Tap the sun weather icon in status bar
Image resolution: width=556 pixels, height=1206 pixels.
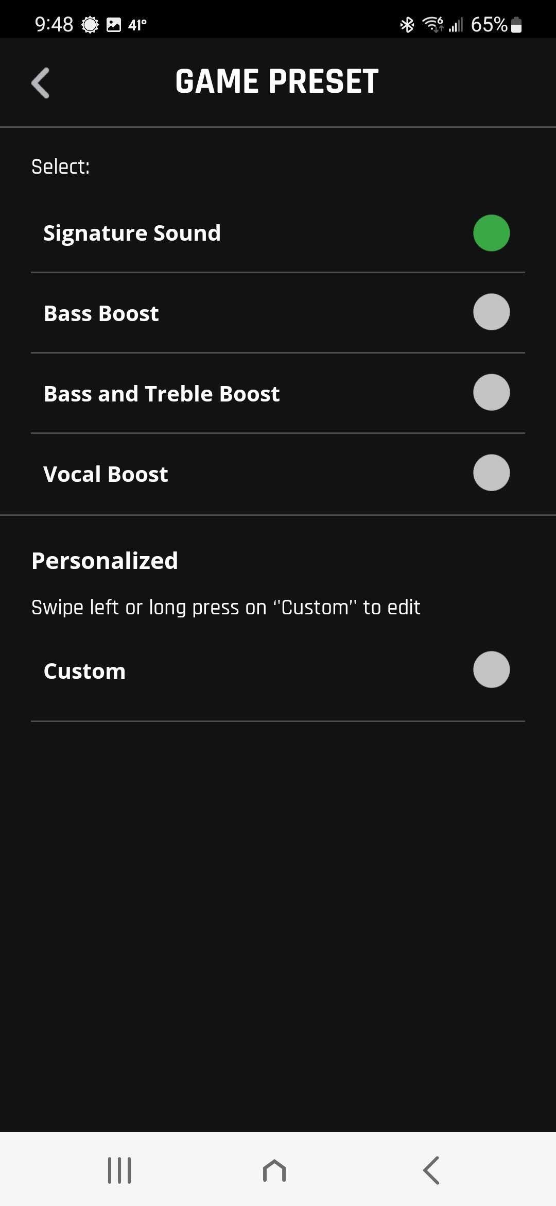(90, 25)
